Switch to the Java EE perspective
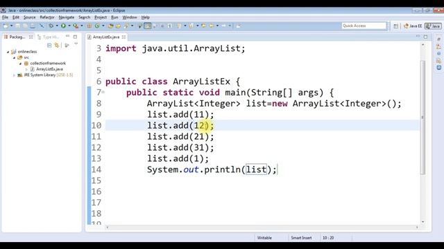Screen dimensions: 444x249 (413, 26)
